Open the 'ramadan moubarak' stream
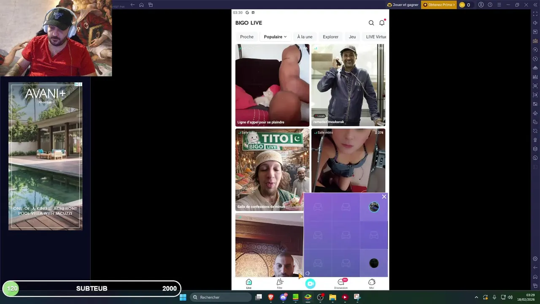The image size is (540, 304). pyautogui.click(x=348, y=85)
